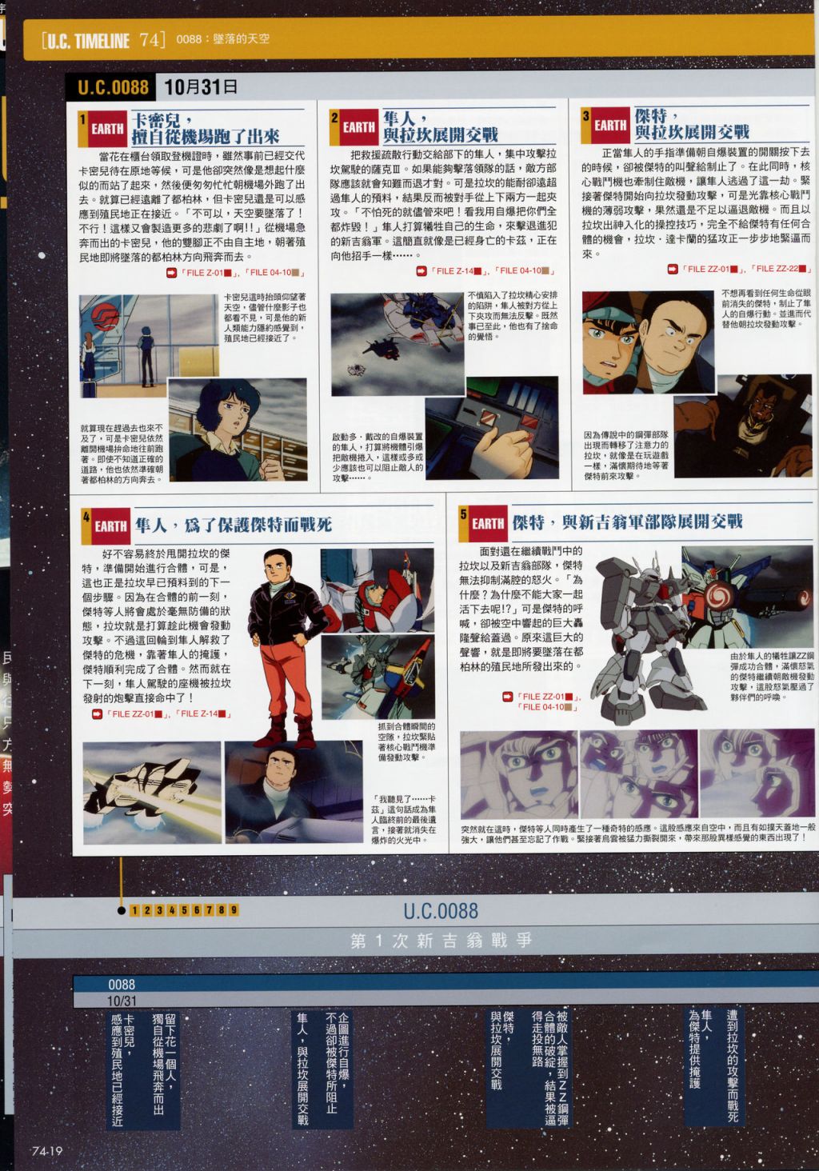Screen dimensions: 819x1171
Task: Click red arrow icon before FILE Z-14 in section 2
Action: click(x=421, y=271)
